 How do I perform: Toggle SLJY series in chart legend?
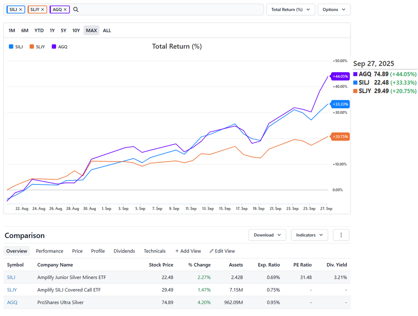point(37,47)
